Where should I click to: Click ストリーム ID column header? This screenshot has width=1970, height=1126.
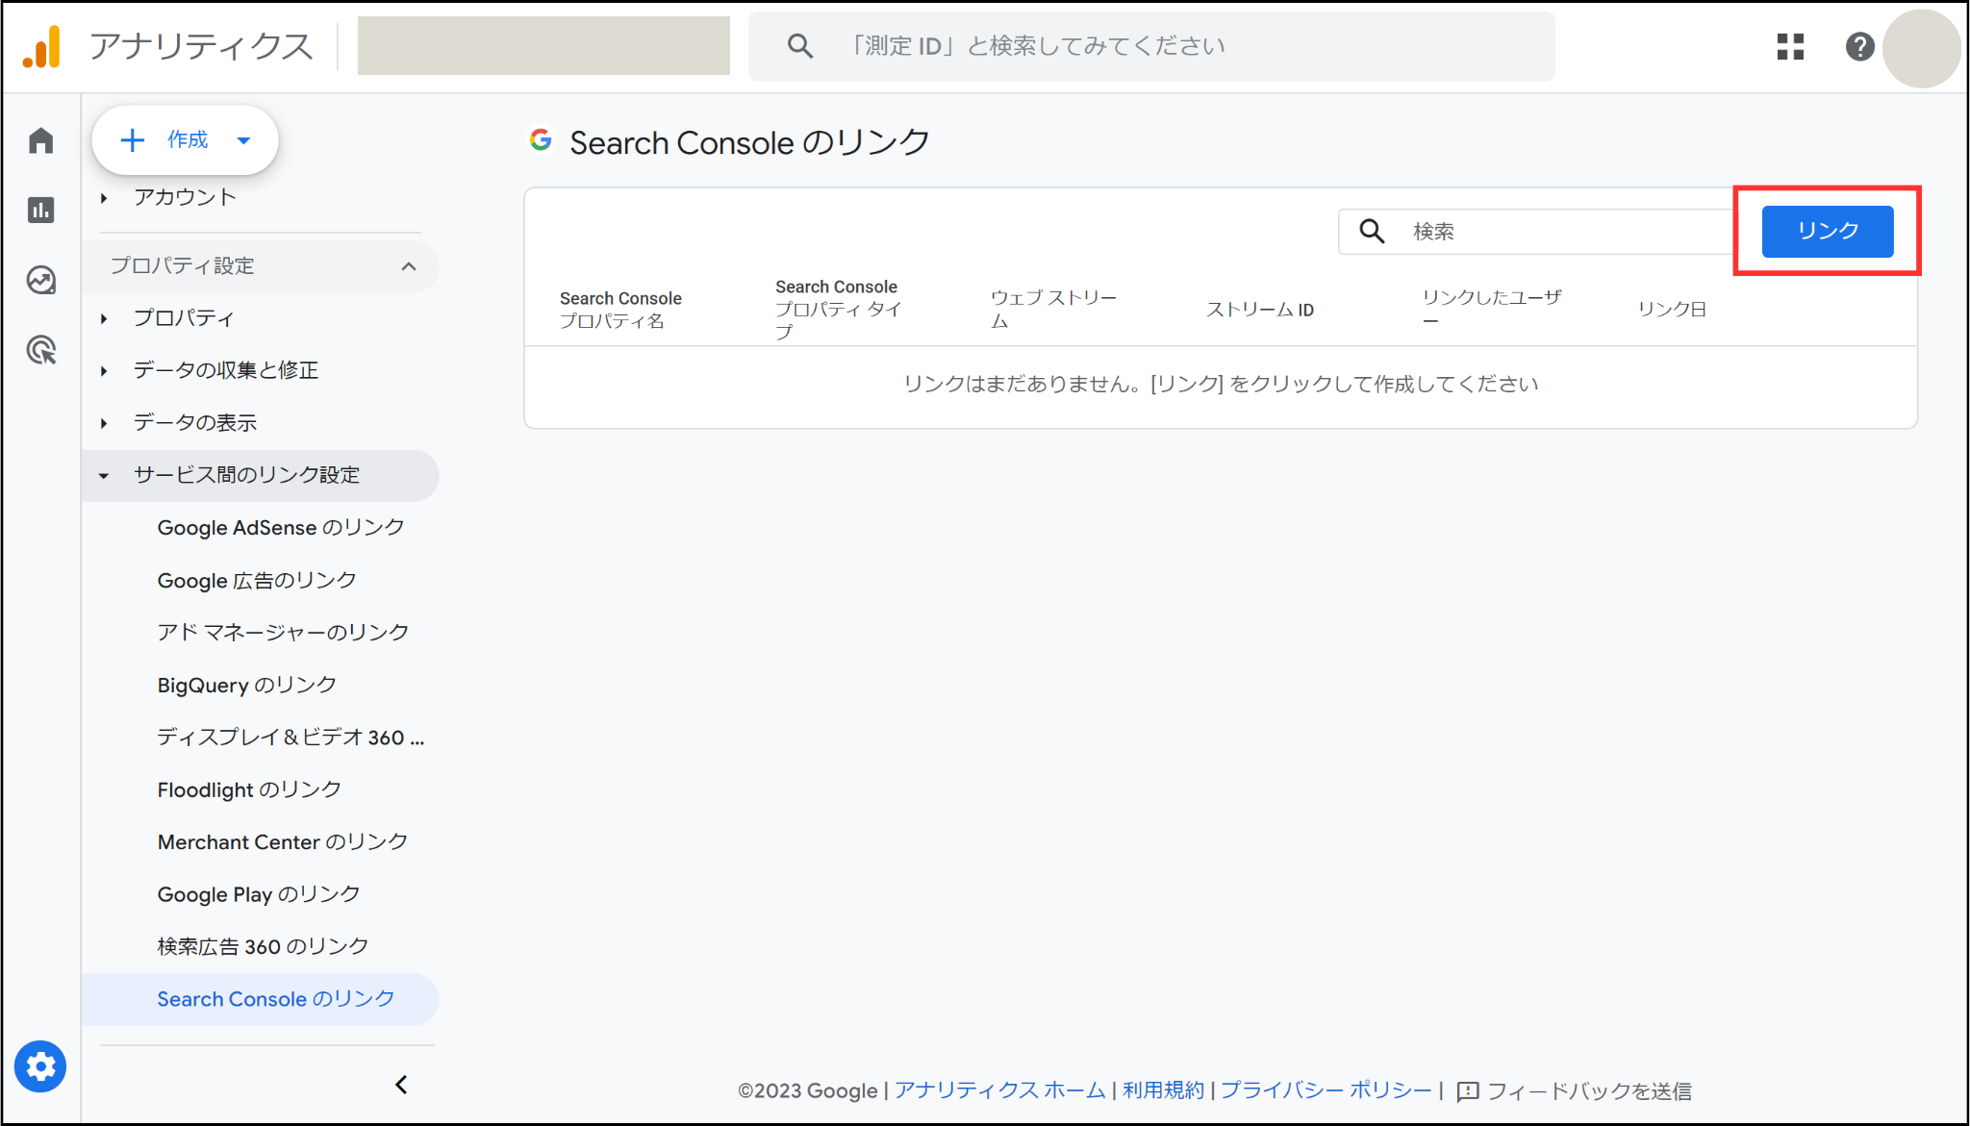[1260, 310]
